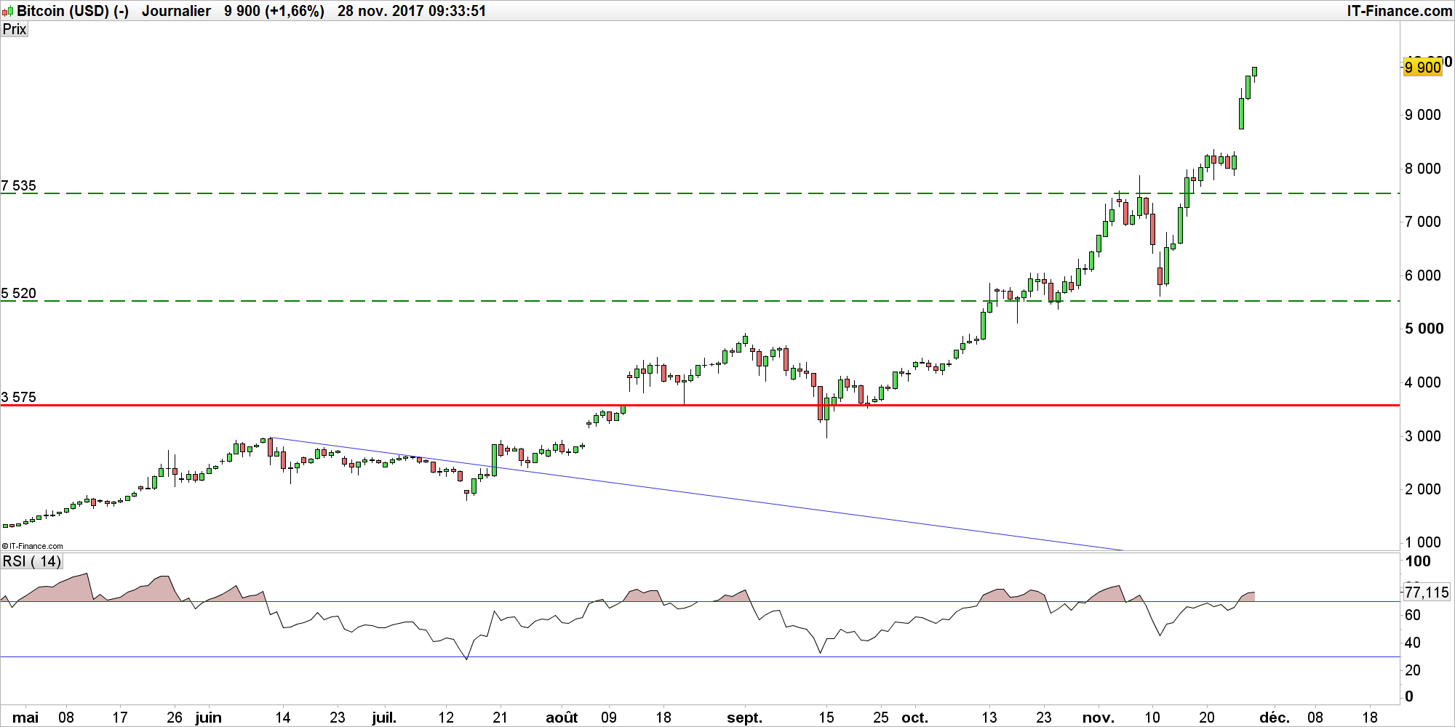The width and height of the screenshot is (1455, 727).
Task: Click the 0 label on RSI axis
Action: tap(1409, 696)
